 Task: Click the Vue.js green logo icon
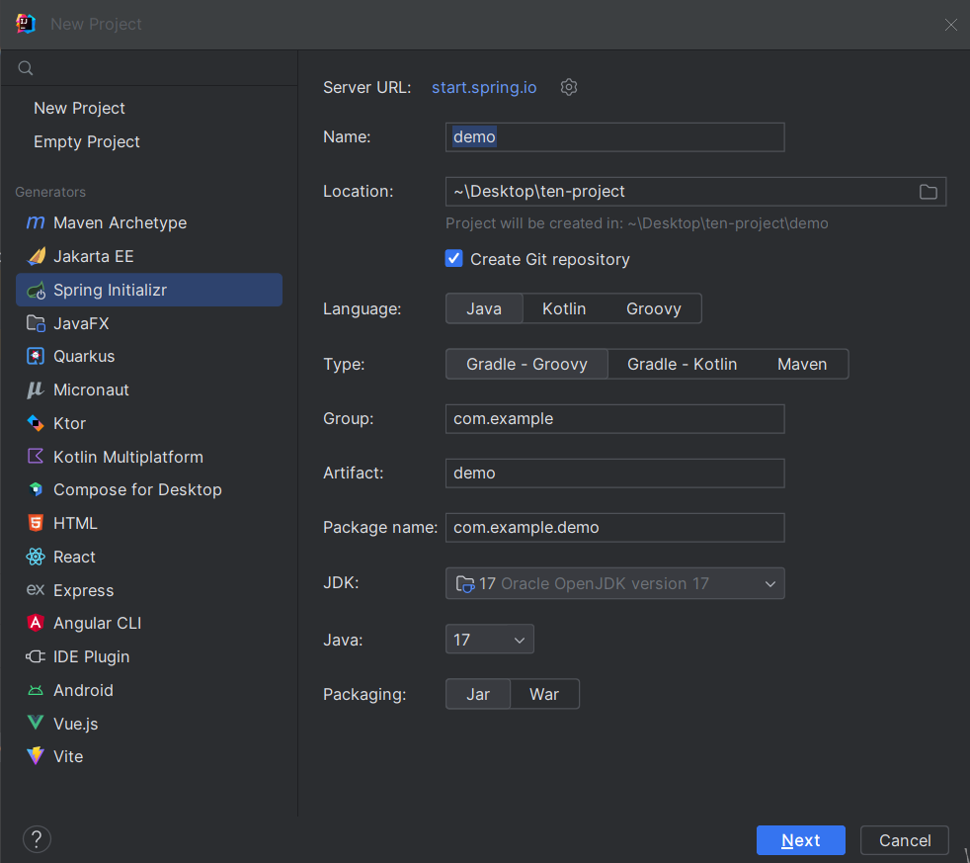point(36,723)
